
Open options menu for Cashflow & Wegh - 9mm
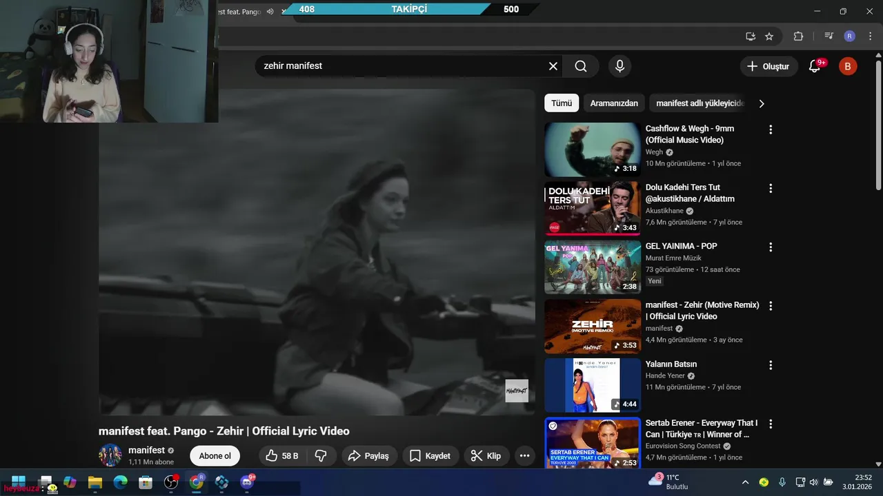(x=771, y=130)
